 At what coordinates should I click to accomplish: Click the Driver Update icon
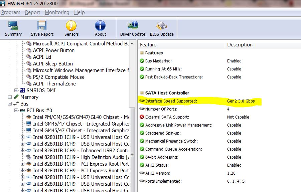(x=133, y=25)
